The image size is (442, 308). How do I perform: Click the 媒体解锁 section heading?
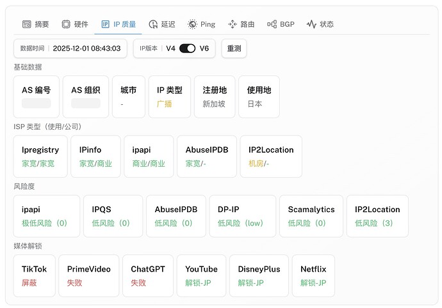click(28, 246)
